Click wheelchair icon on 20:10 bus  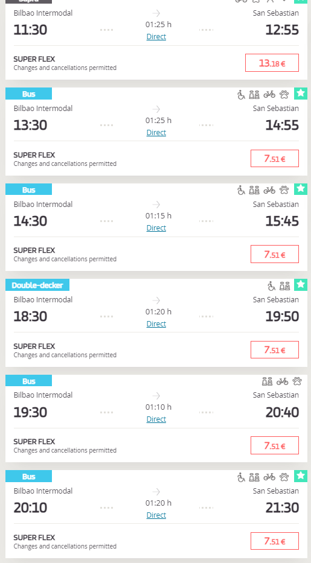(241, 477)
